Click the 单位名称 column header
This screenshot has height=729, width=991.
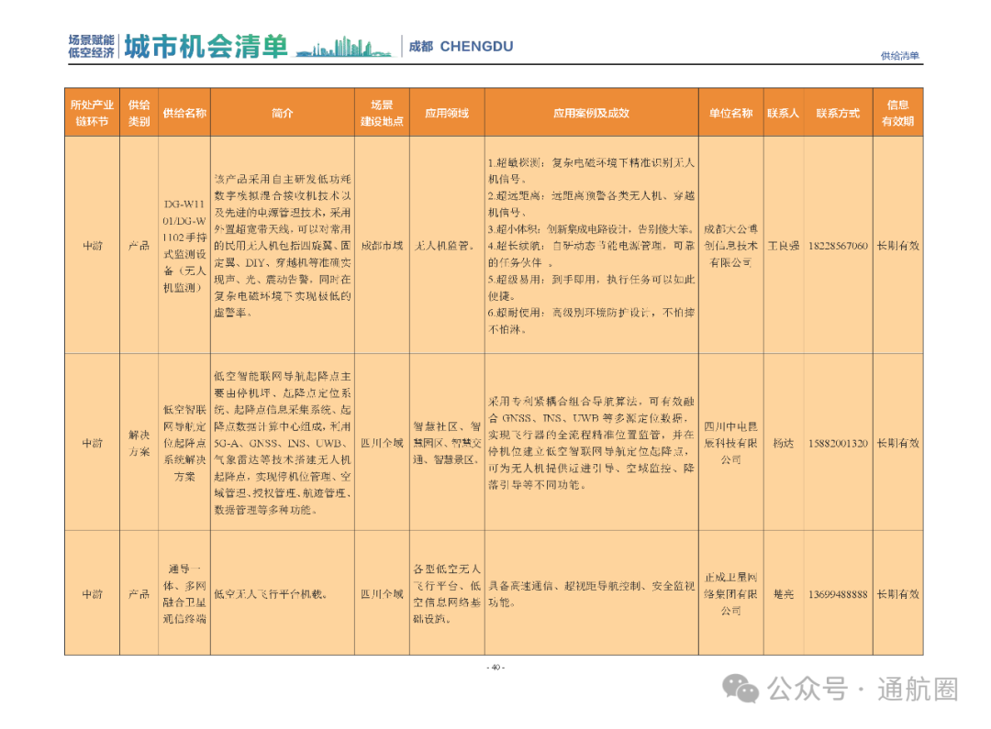[730, 113]
